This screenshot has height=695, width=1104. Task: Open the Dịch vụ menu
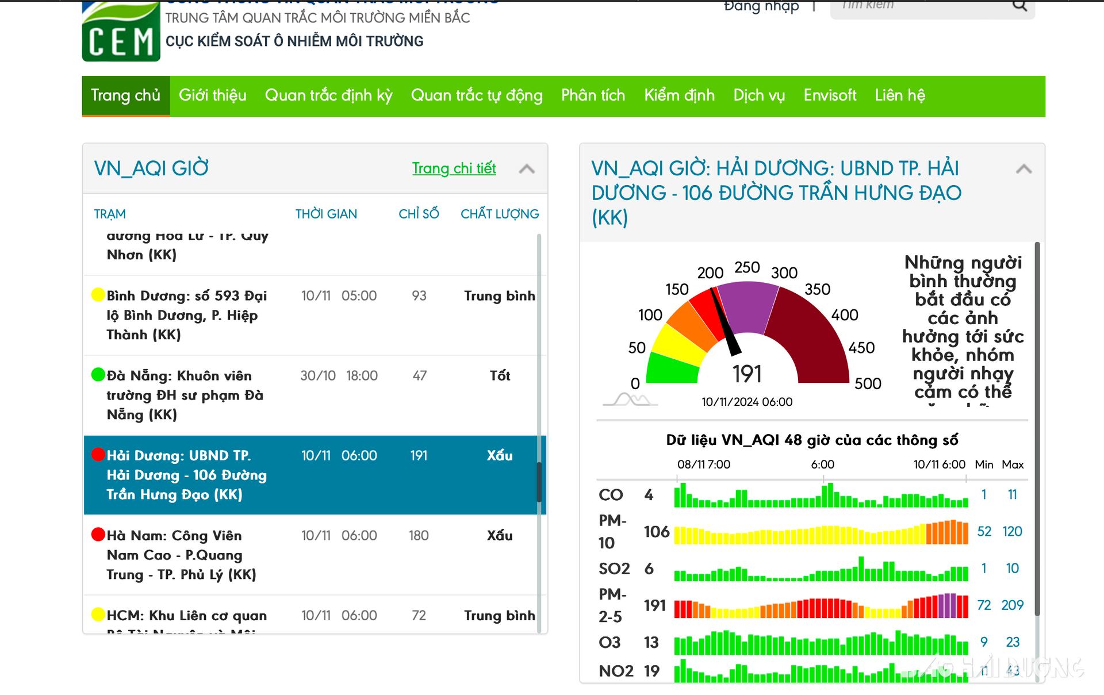pos(759,95)
